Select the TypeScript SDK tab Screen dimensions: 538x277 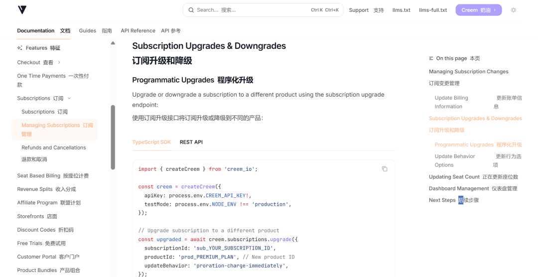[151, 142]
